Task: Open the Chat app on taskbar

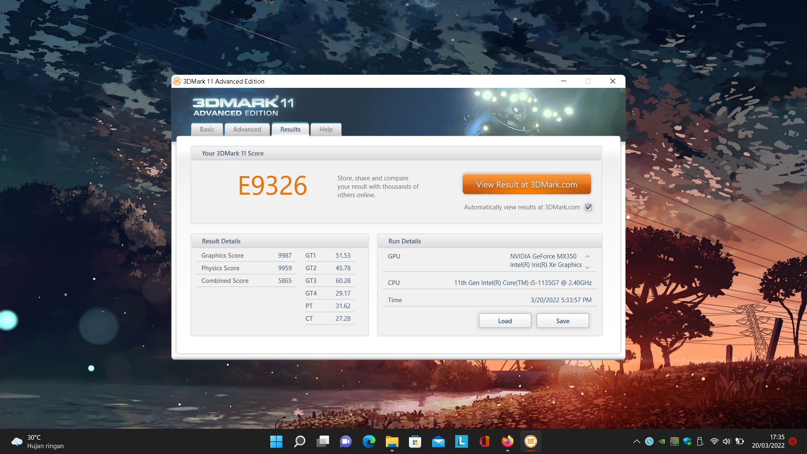Action: coord(345,441)
